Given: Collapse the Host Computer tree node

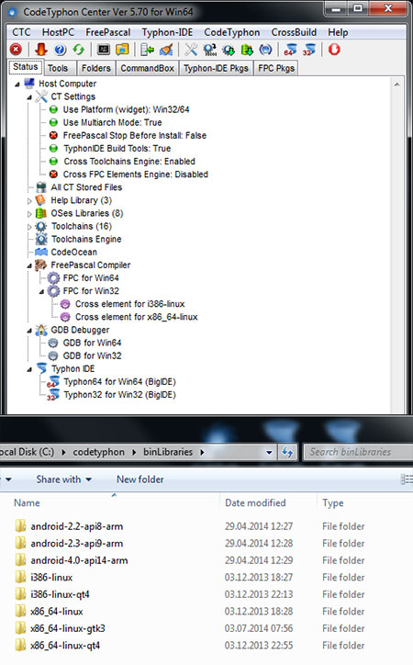Looking at the screenshot, I should pyautogui.click(x=17, y=85).
